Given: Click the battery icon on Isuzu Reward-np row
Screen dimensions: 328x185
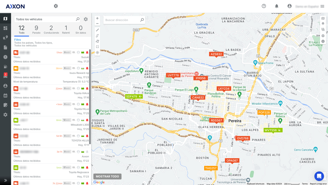Looking at the screenshot, I should coord(83,68).
